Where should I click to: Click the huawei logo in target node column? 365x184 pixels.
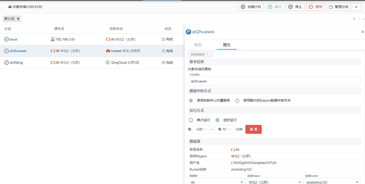coord(108,51)
